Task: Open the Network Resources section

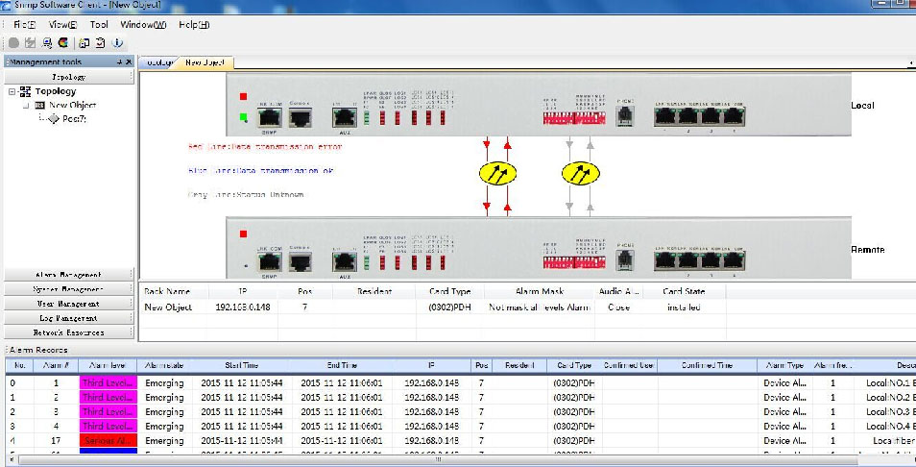Action: [x=69, y=332]
